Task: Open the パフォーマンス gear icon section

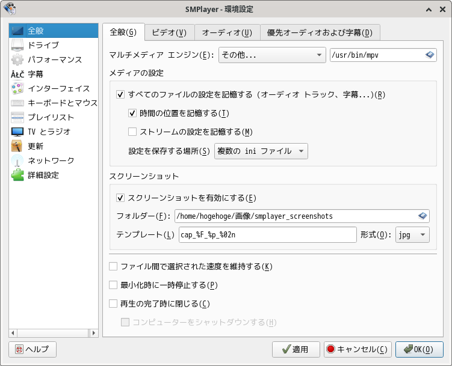Action: [18, 59]
